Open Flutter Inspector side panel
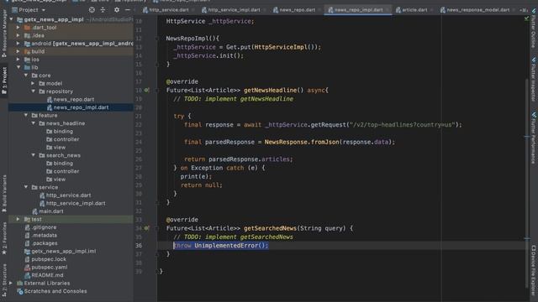The height and width of the screenshot is (302, 538). (x=534, y=80)
